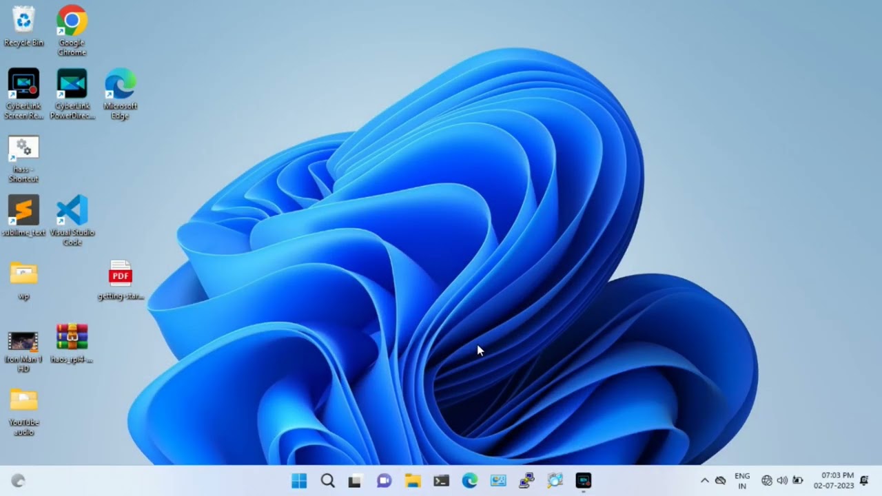The image size is (882, 496).
Task: Select the Recycle Bin desktop icon
Action: (x=23, y=26)
